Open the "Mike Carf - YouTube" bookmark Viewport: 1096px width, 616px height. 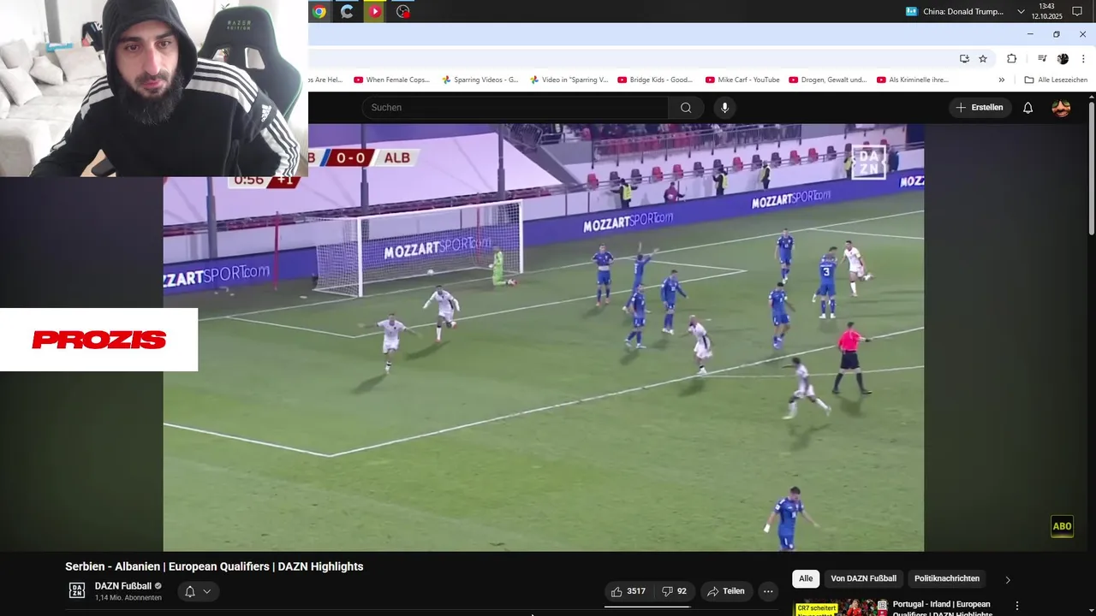click(x=742, y=80)
